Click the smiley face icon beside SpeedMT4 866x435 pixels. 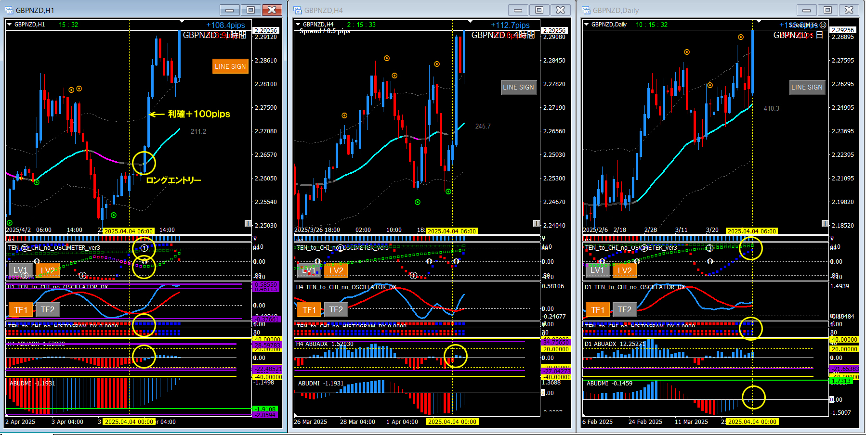823,25
